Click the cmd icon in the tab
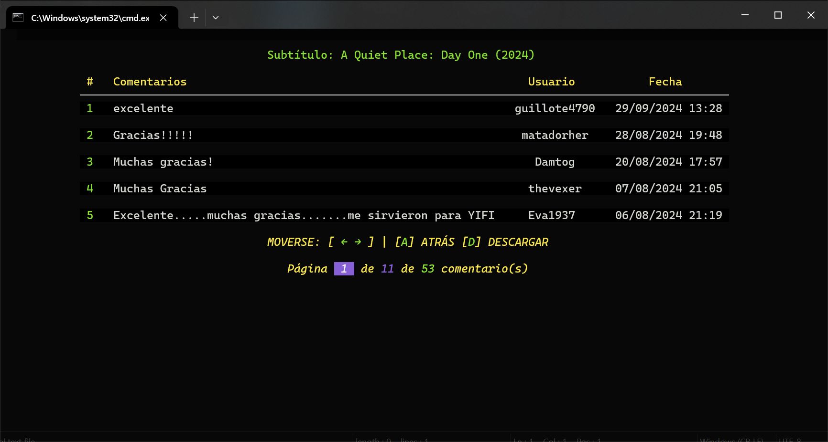 (x=18, y=18)
